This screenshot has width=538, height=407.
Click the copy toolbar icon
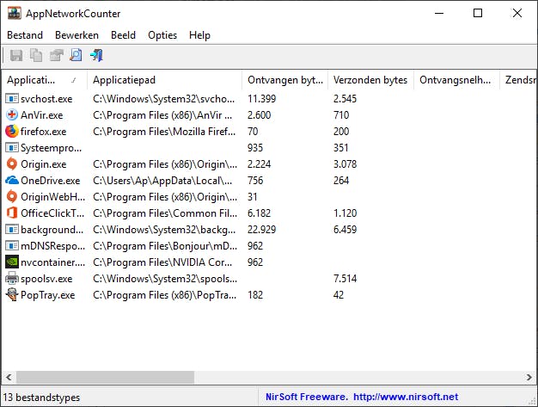(36, 56)
